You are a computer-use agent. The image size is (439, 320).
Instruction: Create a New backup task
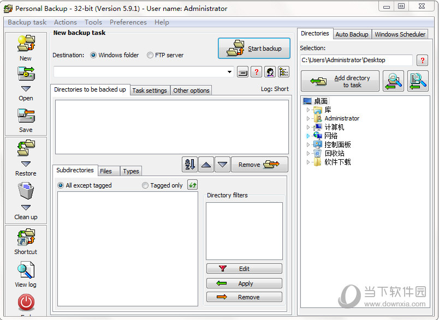tap(26, 48)
